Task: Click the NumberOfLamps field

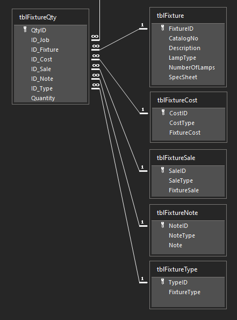Action: [x=188, y=67]
